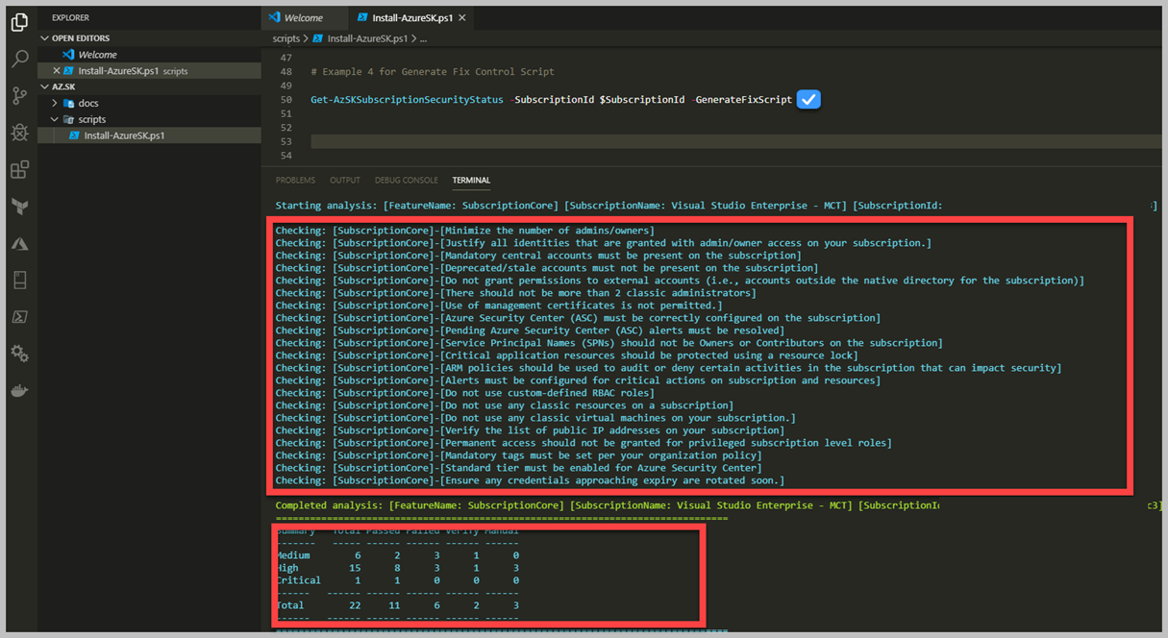This screenshot has width=1168, height=638.
Task: Click 'Mandatory central accounts' terminal line
Action: point(538,256)
